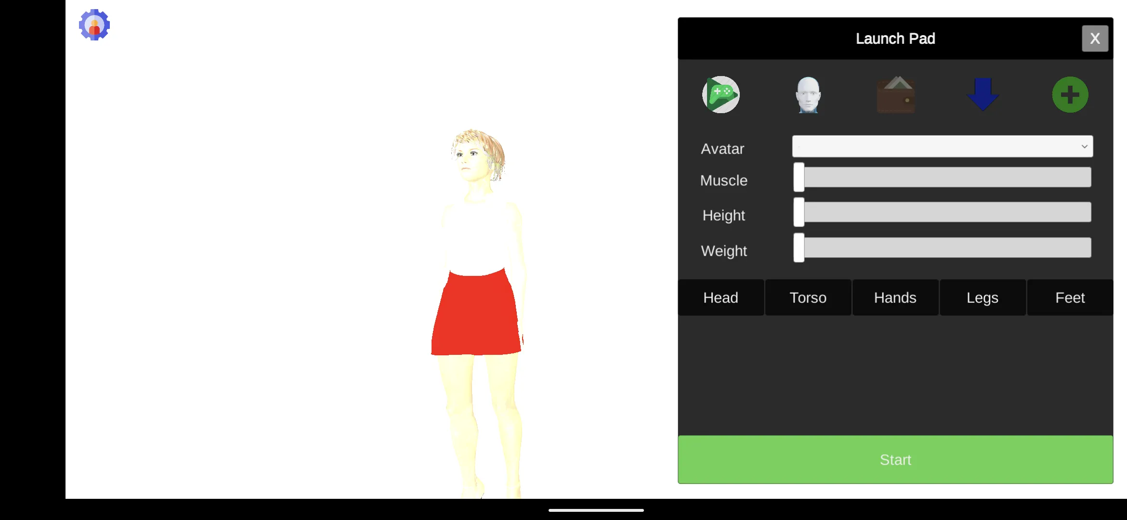Image resolution: width=1127 pixels, height=520 pixels.
Task: Click the house/home icon
Action: [896, 95]
